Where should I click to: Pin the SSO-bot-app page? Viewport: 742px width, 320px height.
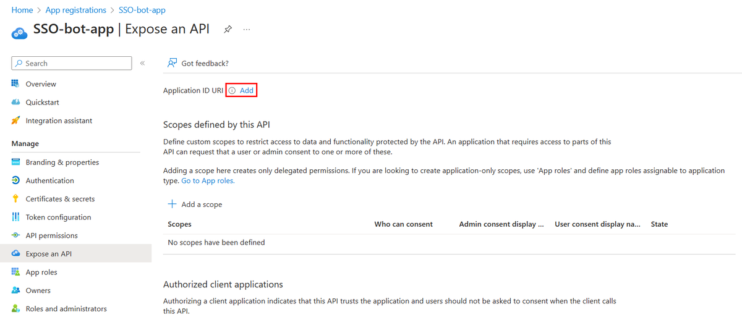click(228, 30)
